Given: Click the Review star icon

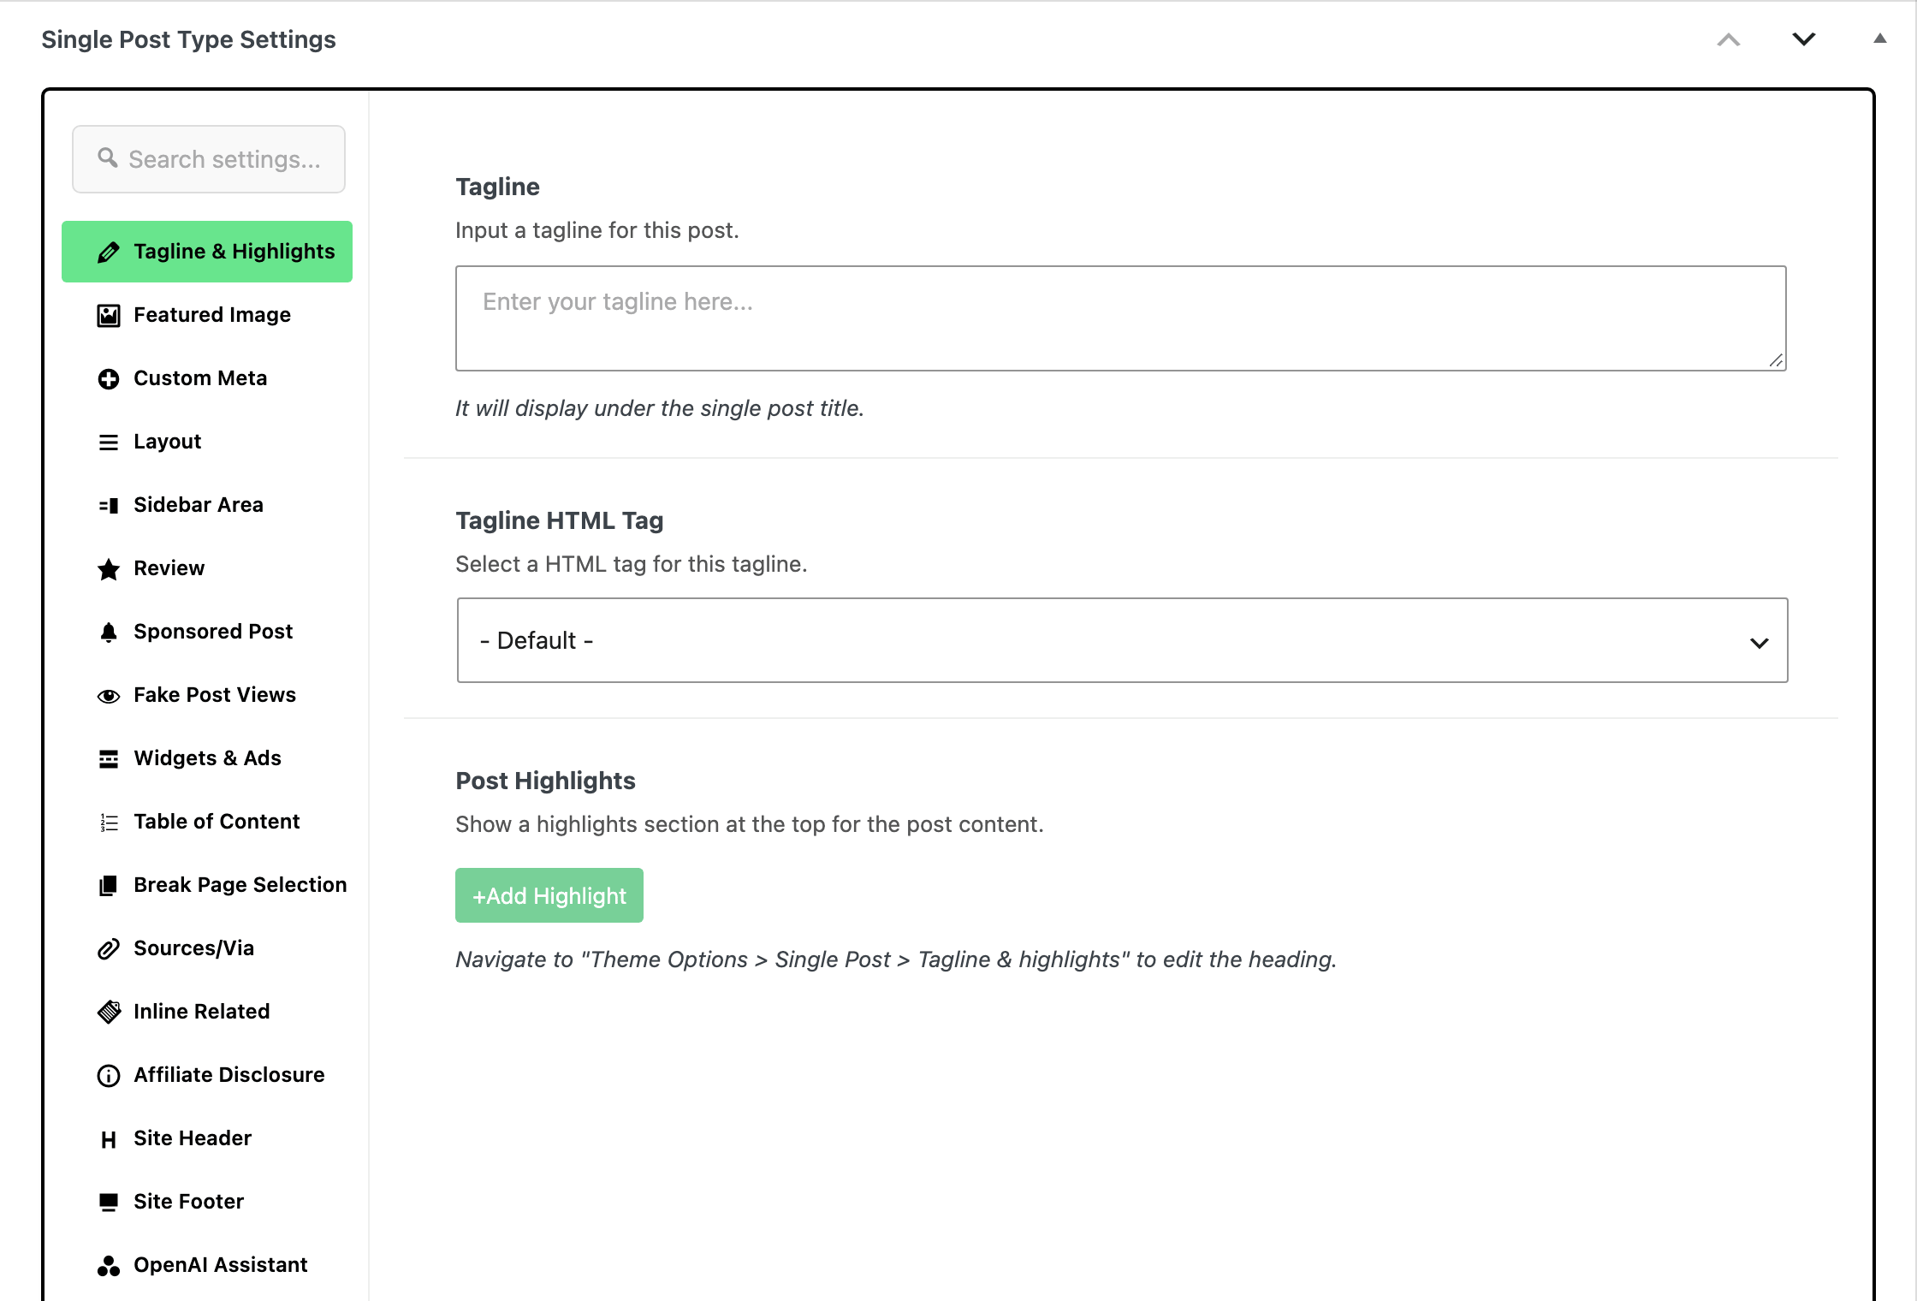Looking at the screenshot, I should point(109,569).
